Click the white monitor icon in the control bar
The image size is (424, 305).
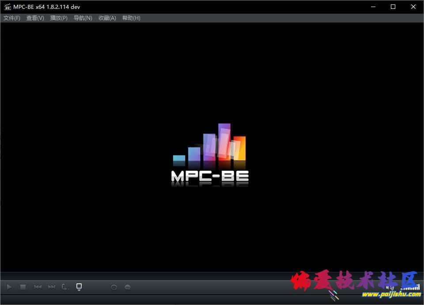coord(79,287)
